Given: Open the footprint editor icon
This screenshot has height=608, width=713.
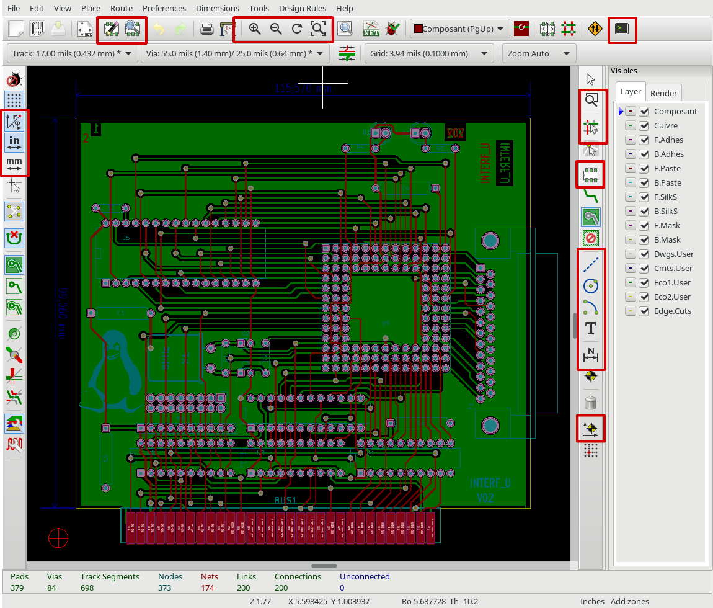Looking at the screenshot, I should click(112, 29).
